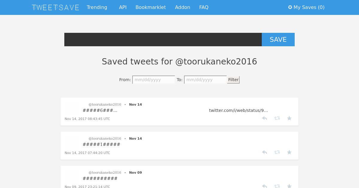Open the twitter.com/i/web/status/9… link
Screen dimensions: 359x188
point(238,110)
